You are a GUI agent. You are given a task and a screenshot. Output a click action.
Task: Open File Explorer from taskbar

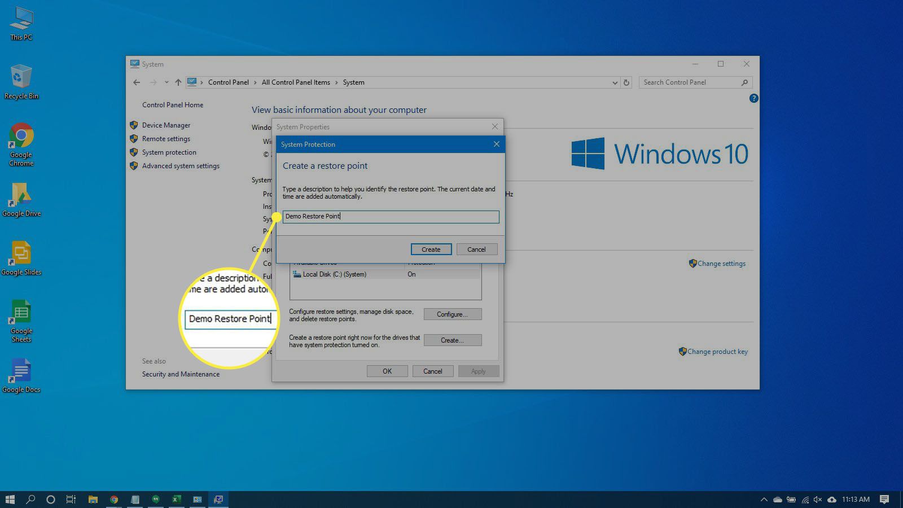tap(93, 499)
